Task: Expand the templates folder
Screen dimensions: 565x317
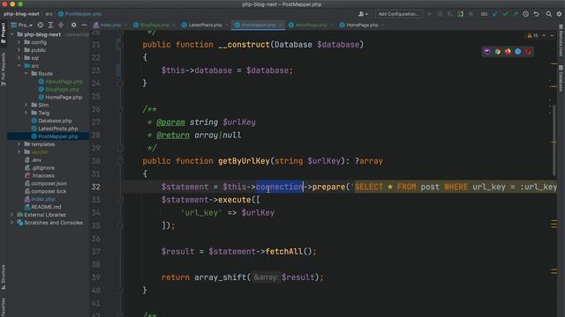Action: pyautogui.click(x=19, y=144)
